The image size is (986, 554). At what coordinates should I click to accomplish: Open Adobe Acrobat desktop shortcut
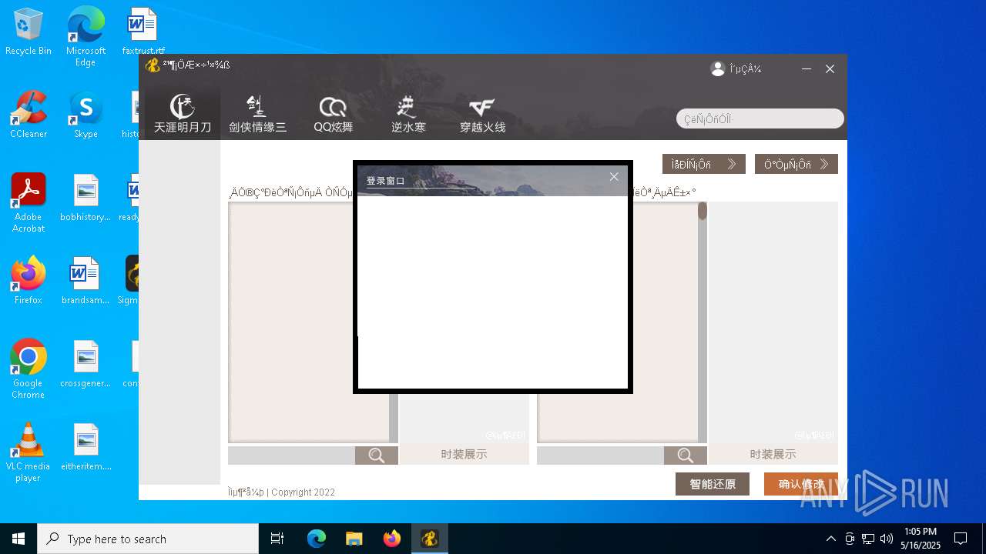[29, 203]
